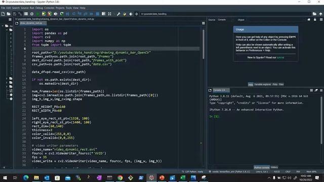This screenshot has height=182, width=324.
Task: Browse tabs icon left of editor tab
Action: point(17,23)
